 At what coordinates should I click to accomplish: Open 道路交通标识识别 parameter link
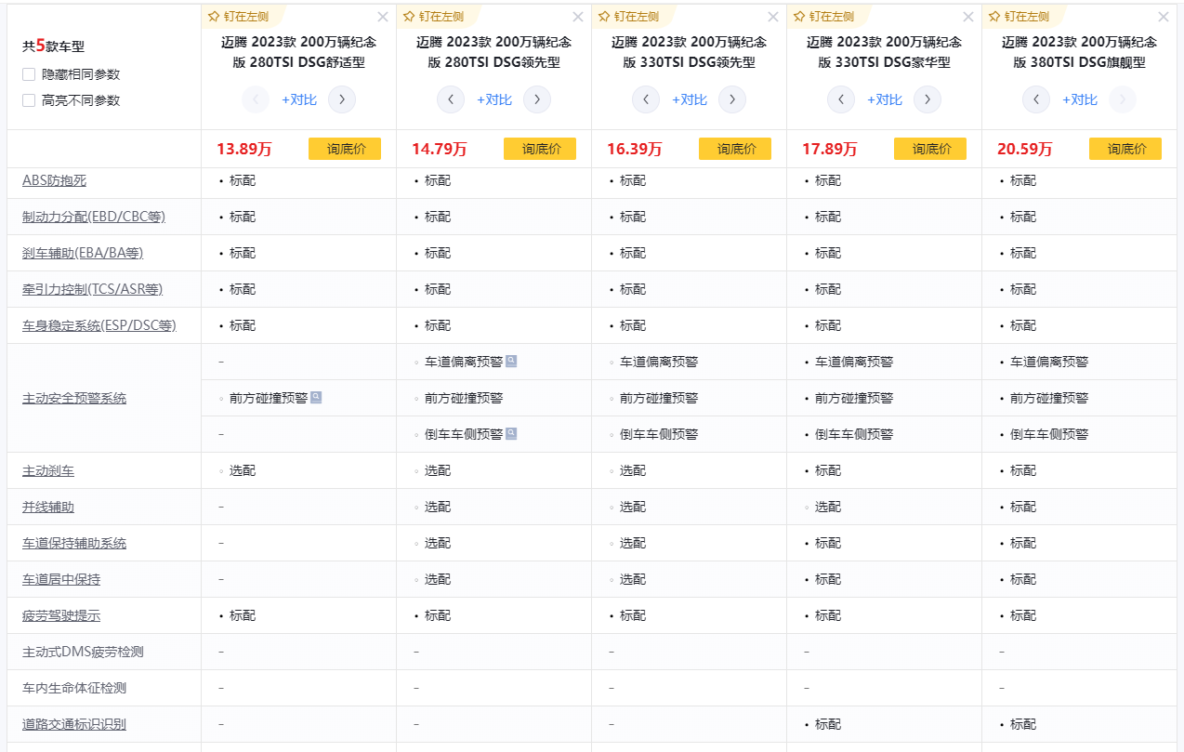pyautogui.click(x=74, y=724)
